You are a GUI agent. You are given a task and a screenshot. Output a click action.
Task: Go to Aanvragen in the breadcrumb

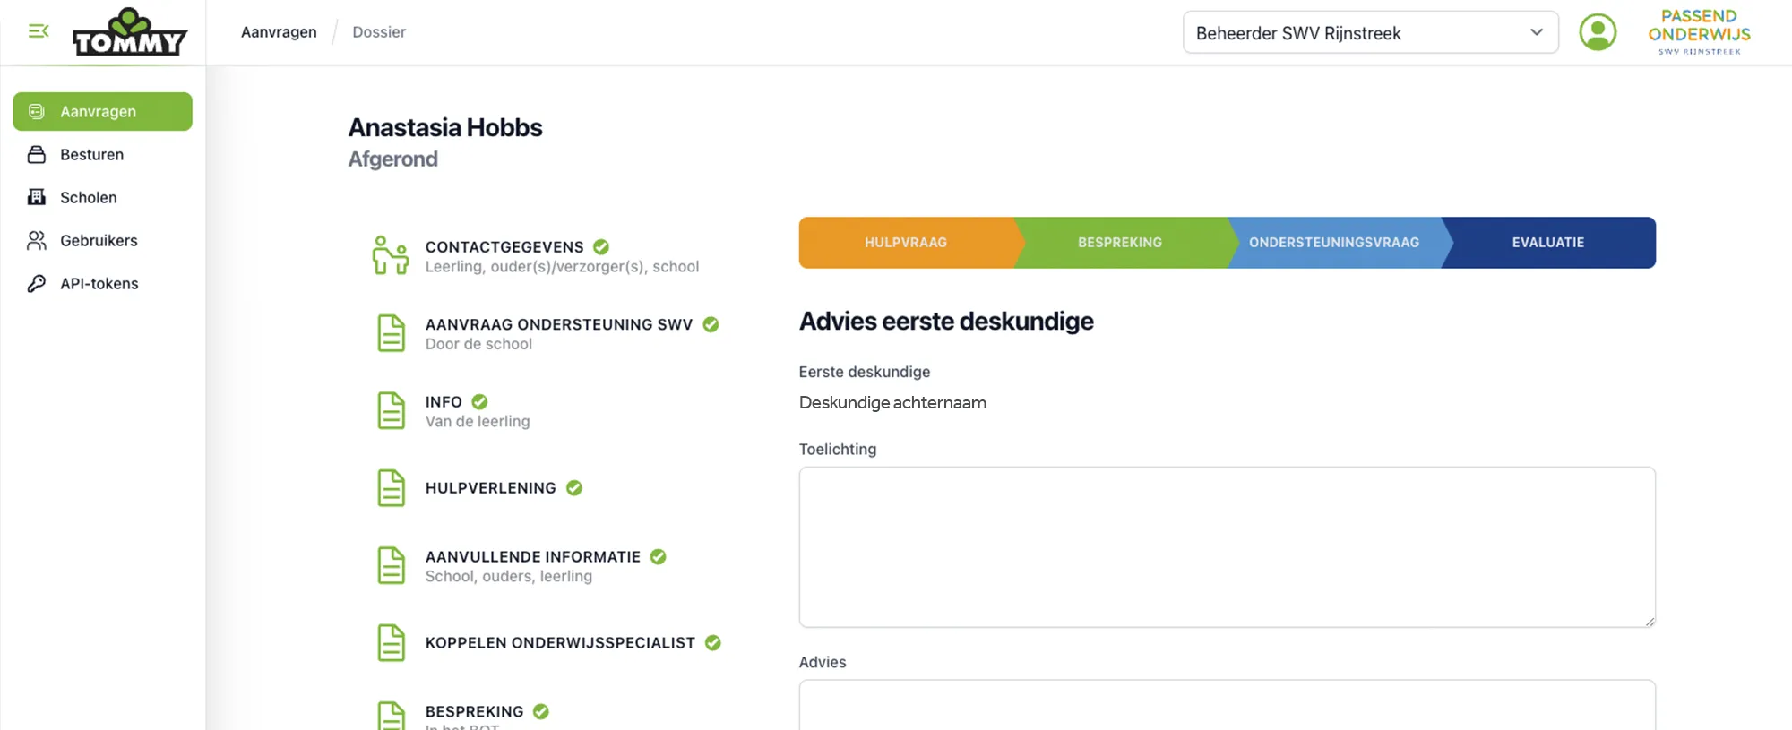click(x=279, y=32)
